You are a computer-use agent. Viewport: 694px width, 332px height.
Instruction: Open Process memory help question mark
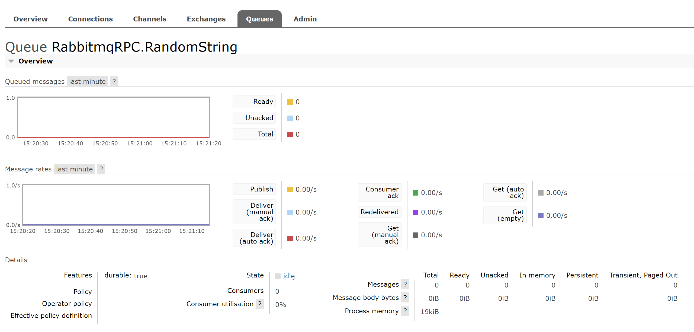pos(405,311)
